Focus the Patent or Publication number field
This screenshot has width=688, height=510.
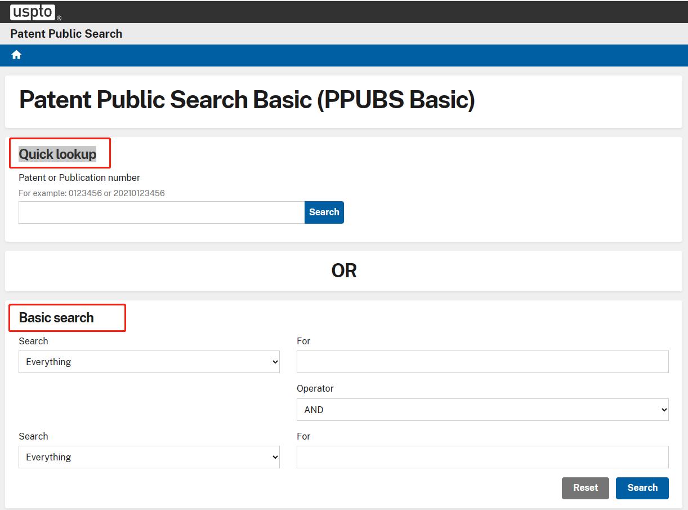click(x=162, y=212)
